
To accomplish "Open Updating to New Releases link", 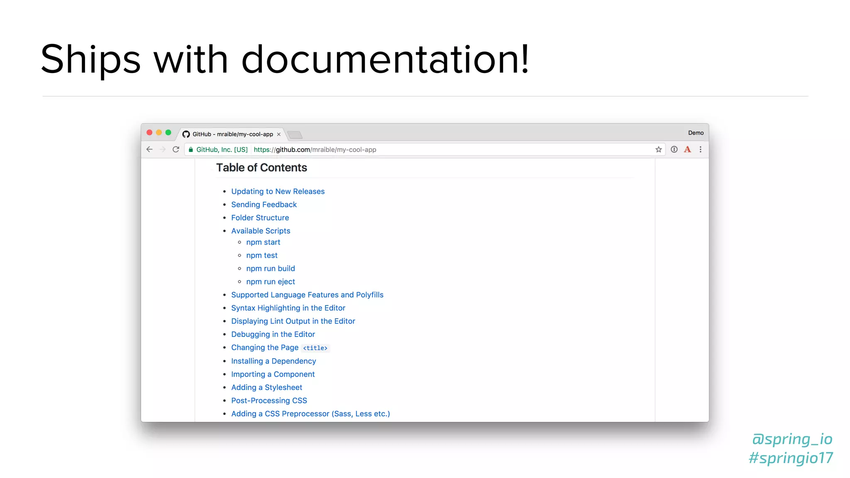I will 278,191.
